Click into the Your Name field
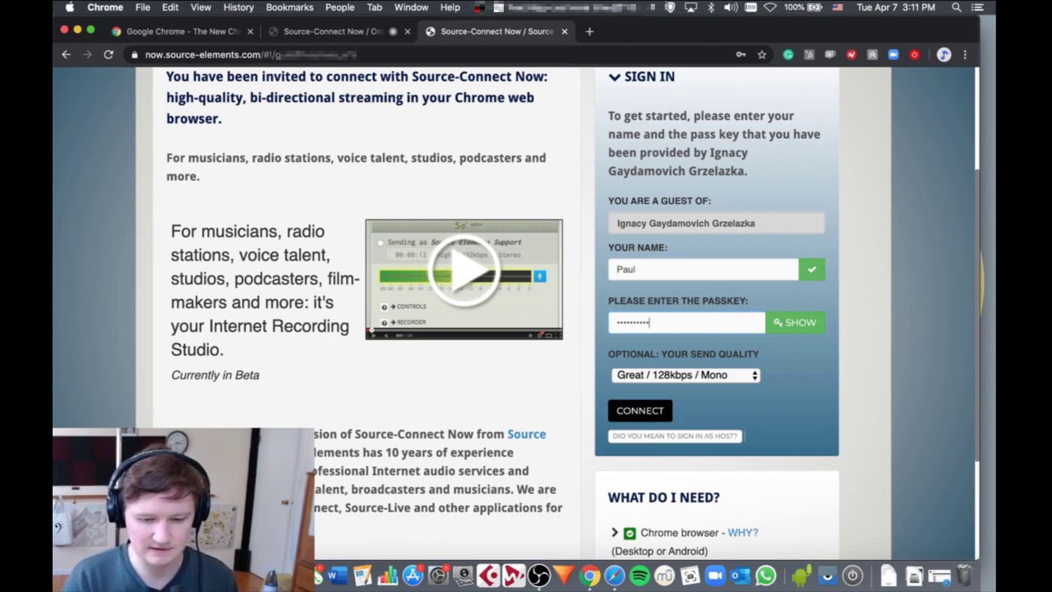Viewport: 1052px width, 592px height. coord(704,269)
